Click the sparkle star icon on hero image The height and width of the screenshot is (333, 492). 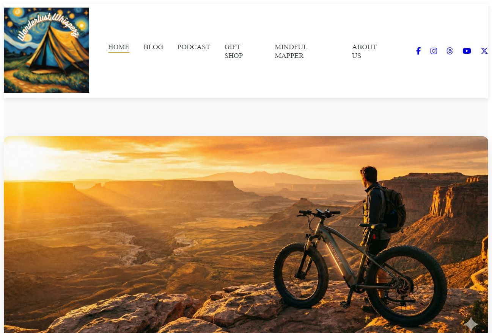[x=471, y=324]
